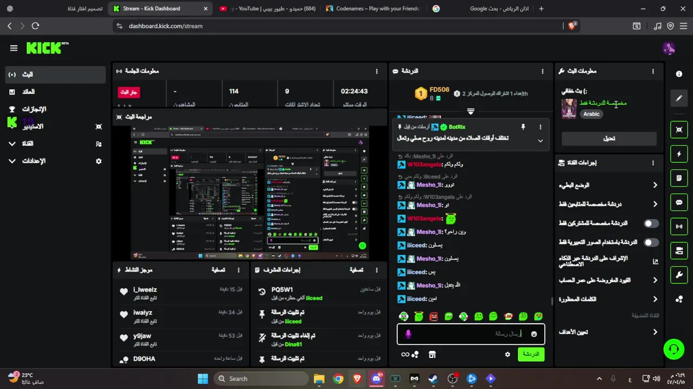Viewport: 693px width, 389px height.
Task: Click the moderator actions filter button
Action: 356,270
